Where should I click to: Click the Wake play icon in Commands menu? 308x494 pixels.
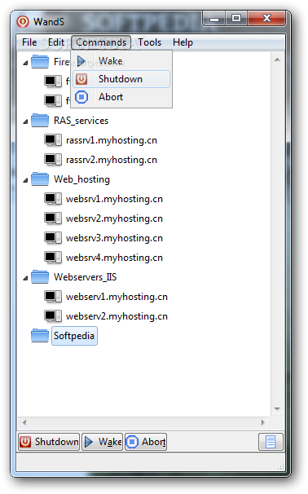81,61
